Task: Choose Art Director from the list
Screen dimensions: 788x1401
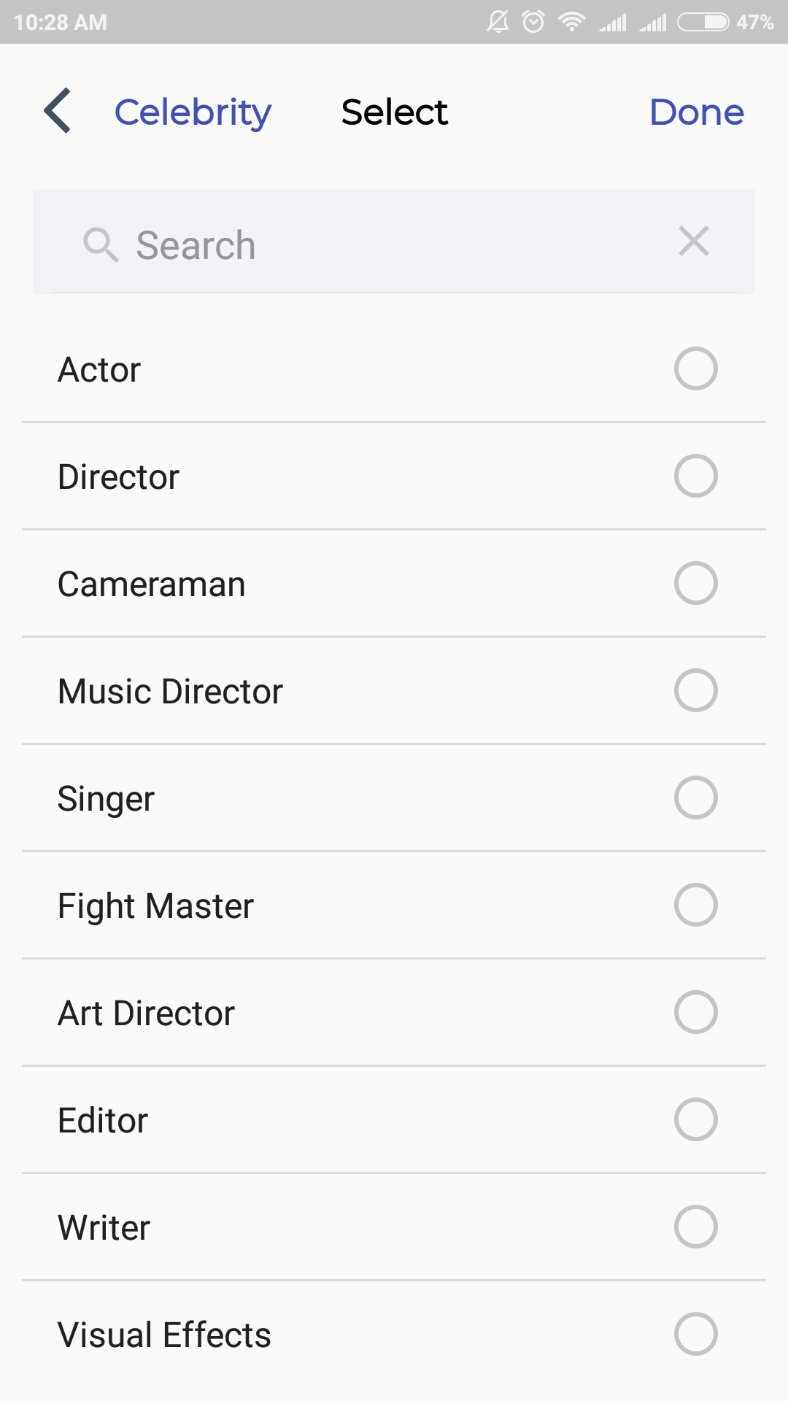Action: point(394,1012)
